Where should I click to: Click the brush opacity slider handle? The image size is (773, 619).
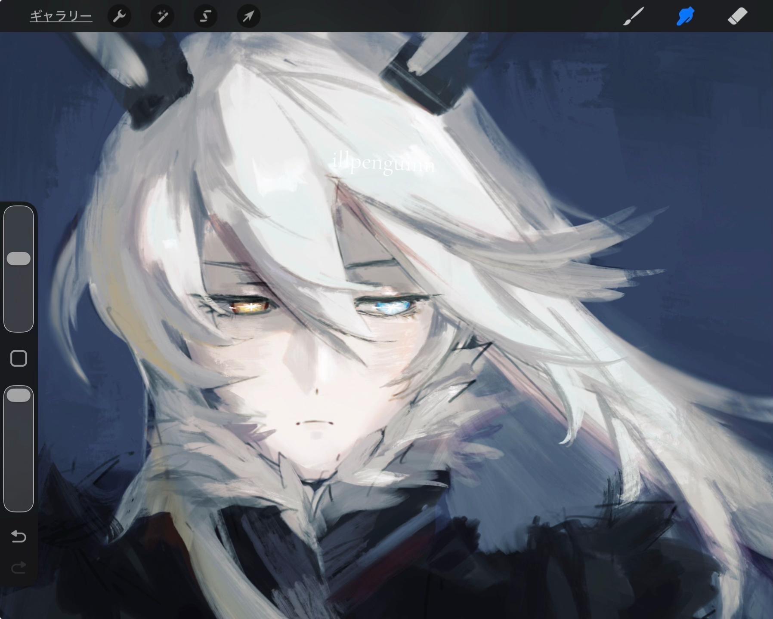(19, 395)
